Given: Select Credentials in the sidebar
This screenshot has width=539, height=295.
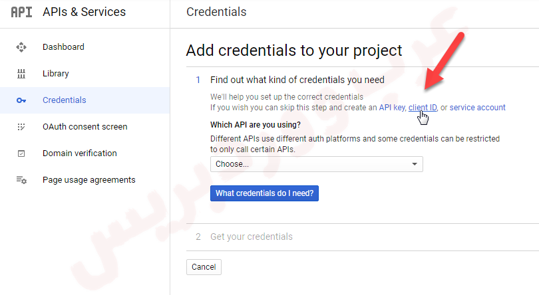Looking at the screenshot, I should click(64, 100).
